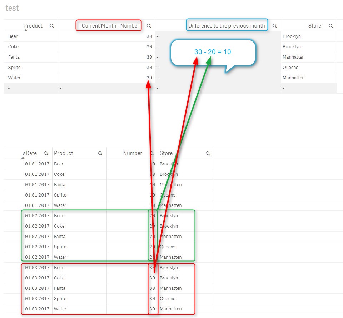Select Queens store in 01.02.2017 Sprite row
This screenshot has height=318, width=343.
pyautogui.click(x=167, y=247)
